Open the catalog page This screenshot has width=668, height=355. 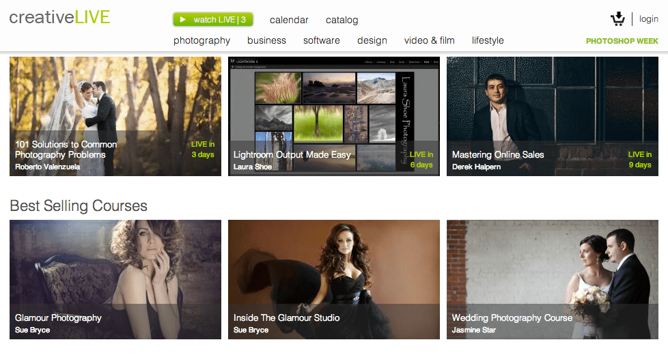tap(342, 20)
